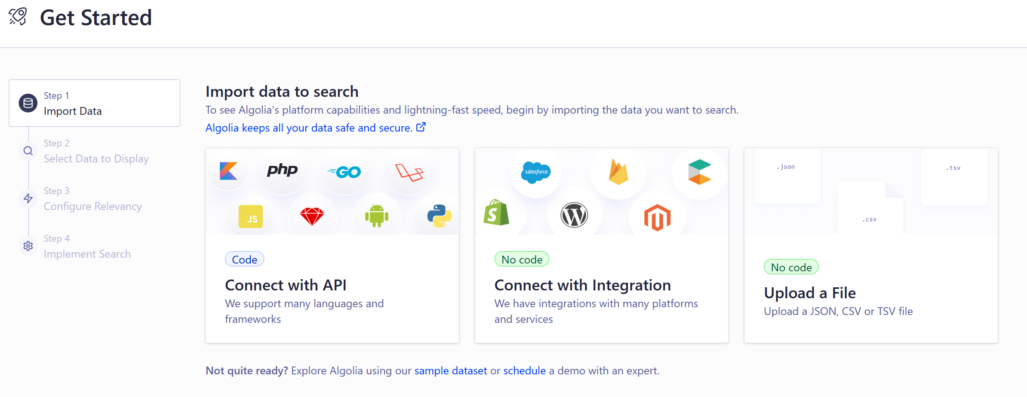The width and height of the screenshot is (1027, 397).
Task: Open the Connect with API card title
Action: (285, 285)
